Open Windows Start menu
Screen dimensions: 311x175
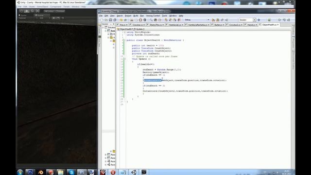[x=20, y=172]
